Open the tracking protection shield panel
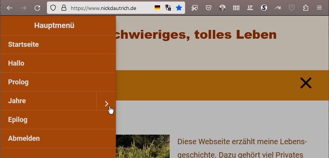329x158 pixels. (x=53, y=8)
